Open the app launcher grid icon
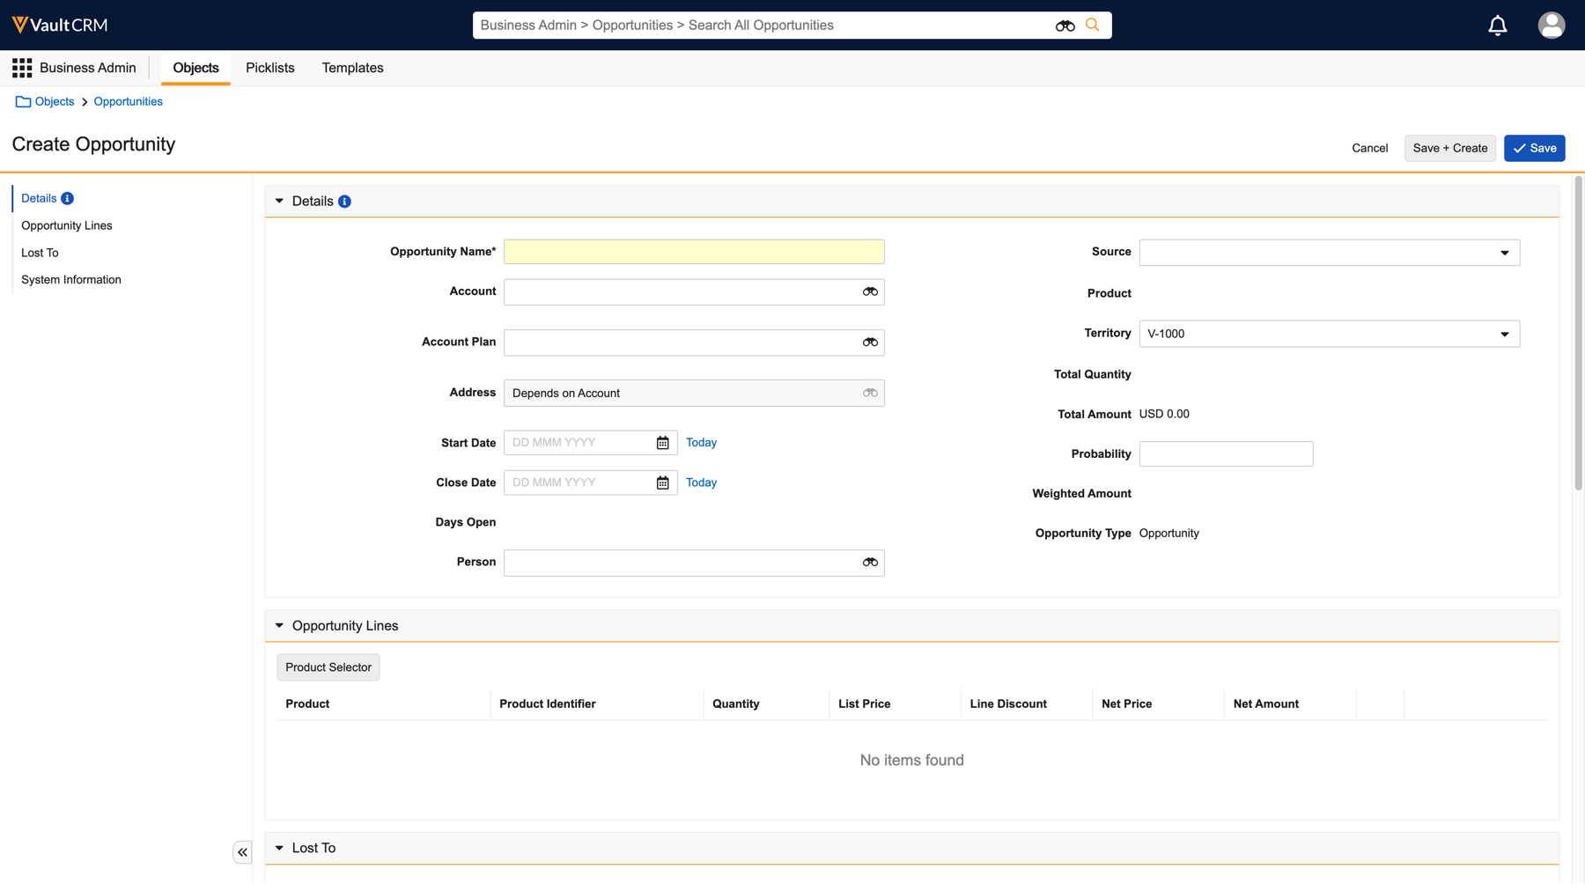The image size is (1585, 884). tap(22, 68)
